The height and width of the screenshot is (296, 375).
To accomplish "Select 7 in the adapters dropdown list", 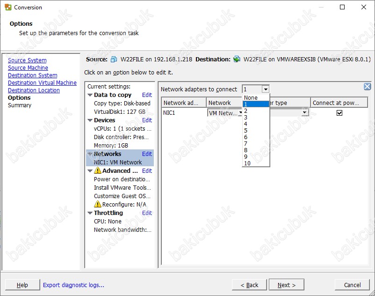I will click(256, 143).
